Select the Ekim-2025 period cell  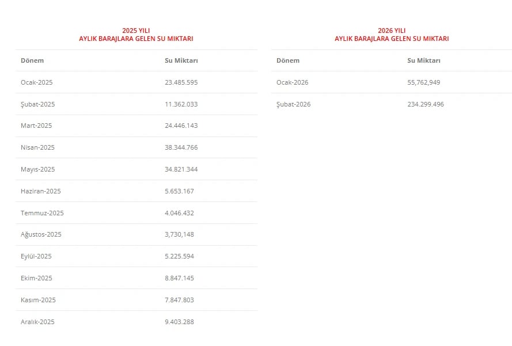pos(36,278)
